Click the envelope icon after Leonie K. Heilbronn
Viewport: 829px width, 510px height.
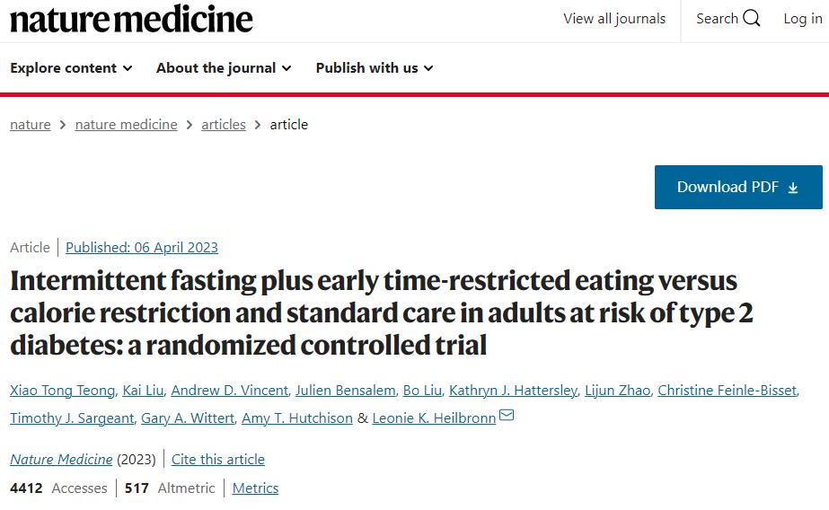pyautogui.click(x=507, y=415)
